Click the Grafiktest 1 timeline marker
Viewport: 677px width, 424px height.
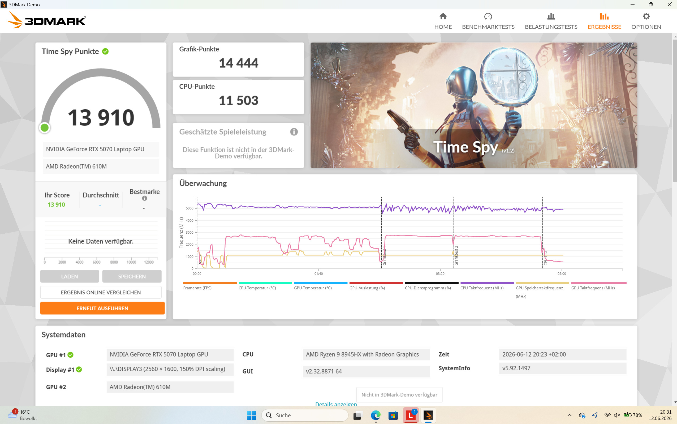[385, 256]
